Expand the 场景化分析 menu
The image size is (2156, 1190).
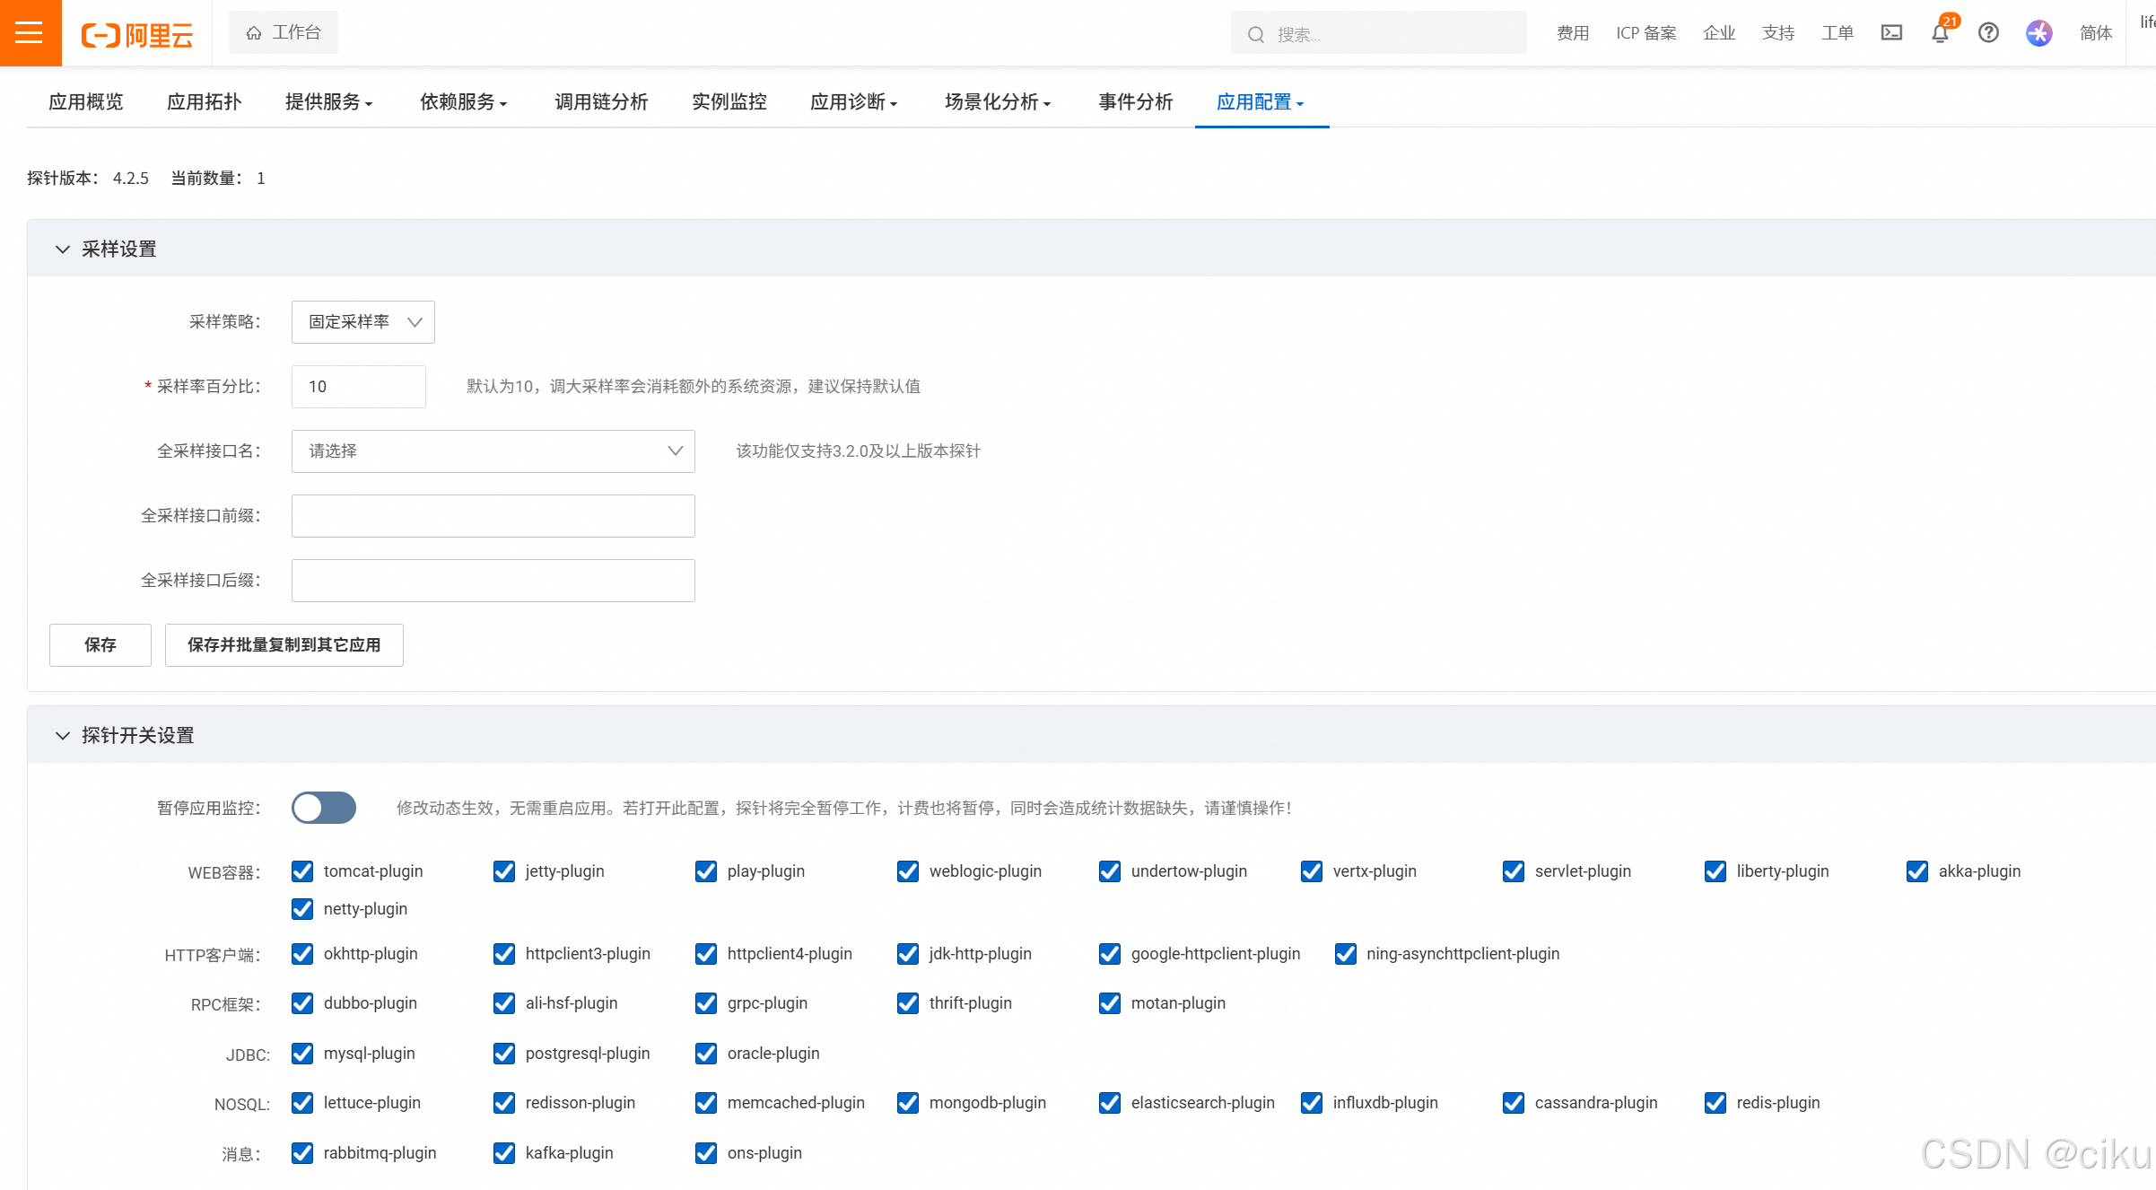pos(998,102)
